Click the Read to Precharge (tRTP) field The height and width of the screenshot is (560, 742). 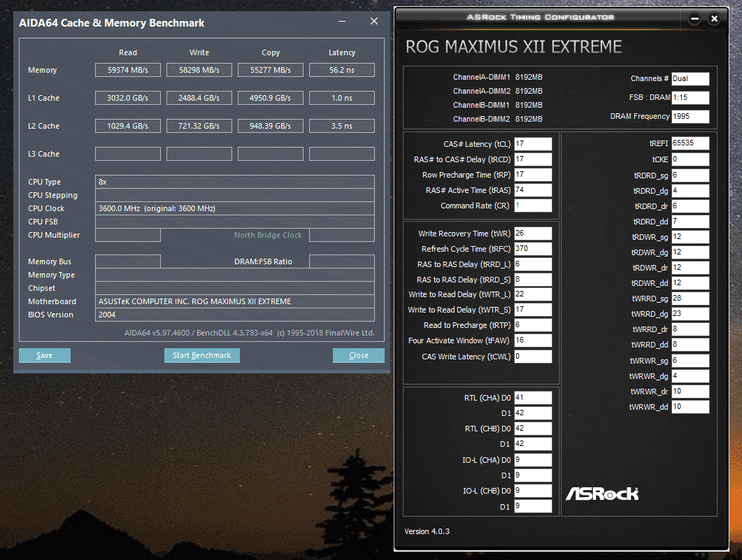coord(533,325)
